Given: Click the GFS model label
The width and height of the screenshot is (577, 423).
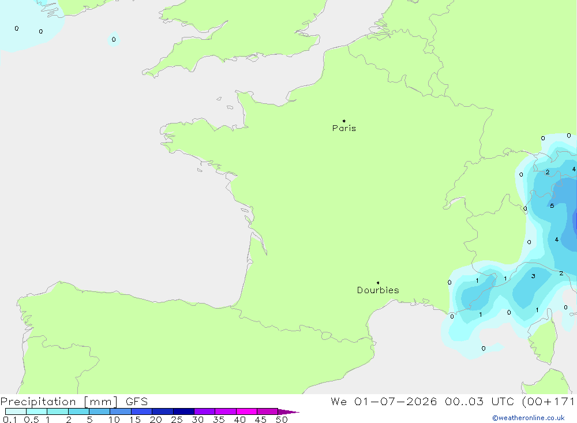Looking at the screenshot, I should pos(137,401).
